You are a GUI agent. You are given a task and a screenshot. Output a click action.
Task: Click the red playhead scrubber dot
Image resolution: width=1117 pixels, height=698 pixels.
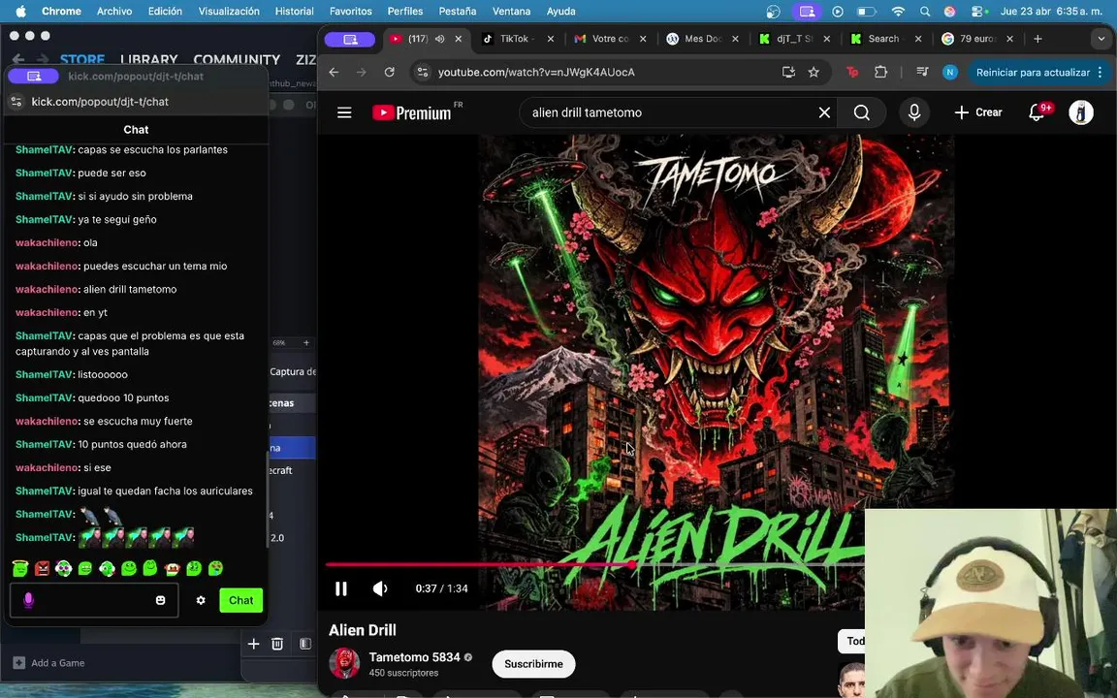coord(632,564)
